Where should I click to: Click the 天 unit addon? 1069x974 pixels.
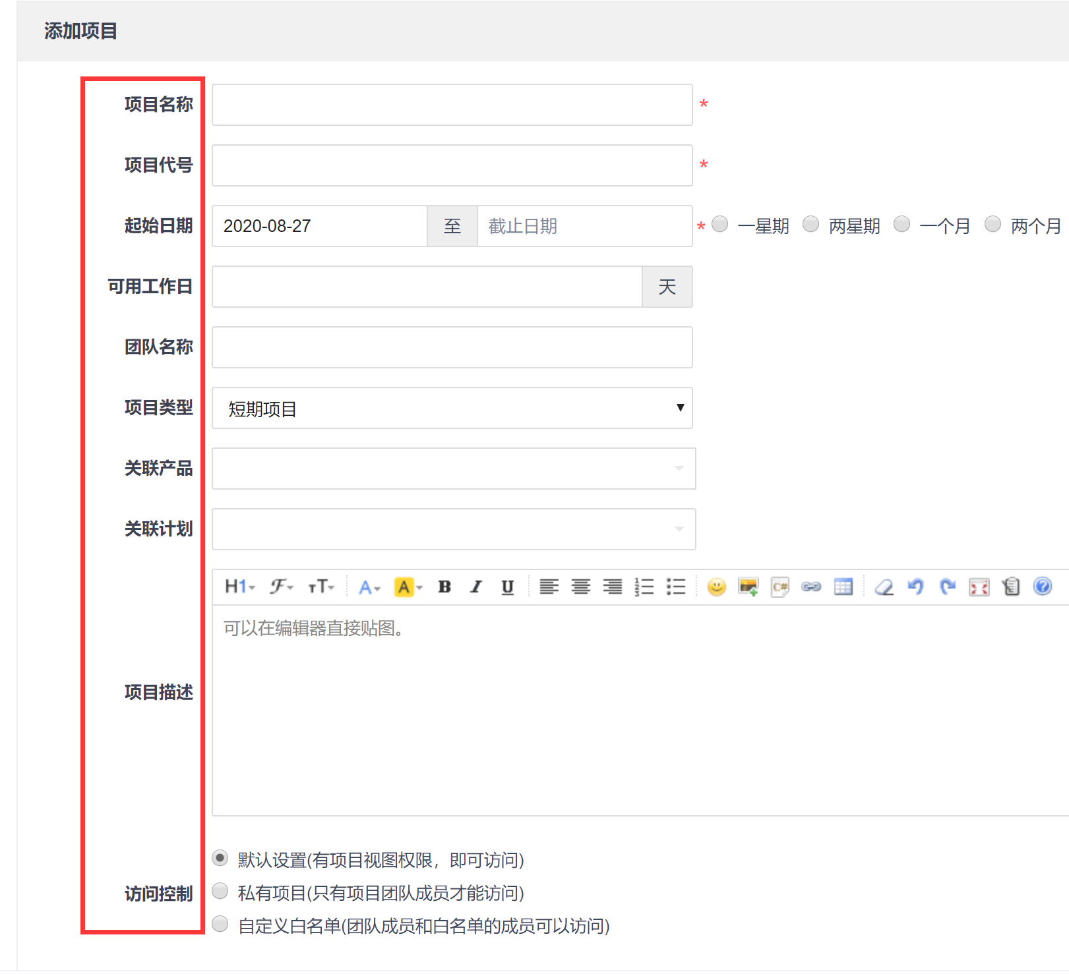[x=667, y=287]
